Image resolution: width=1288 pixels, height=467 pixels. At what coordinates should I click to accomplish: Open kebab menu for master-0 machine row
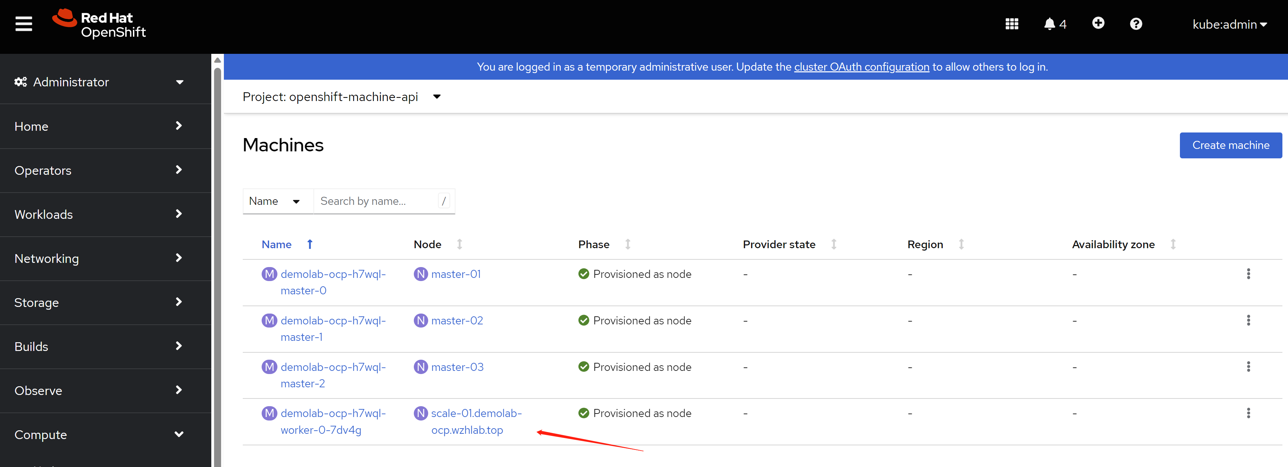(x=1248, y=274)
